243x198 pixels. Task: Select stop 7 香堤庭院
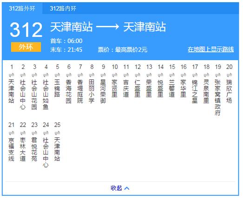(x=80, y=91)
